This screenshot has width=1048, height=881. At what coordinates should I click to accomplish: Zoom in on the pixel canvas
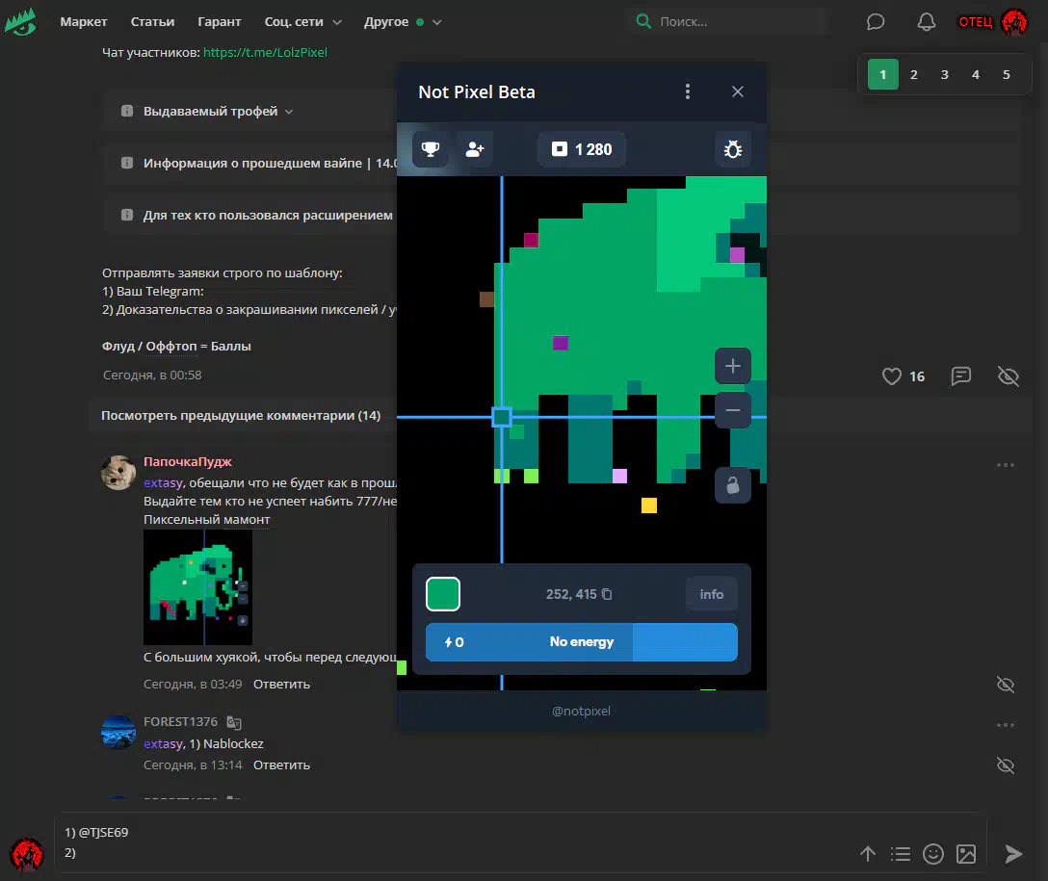732,366
